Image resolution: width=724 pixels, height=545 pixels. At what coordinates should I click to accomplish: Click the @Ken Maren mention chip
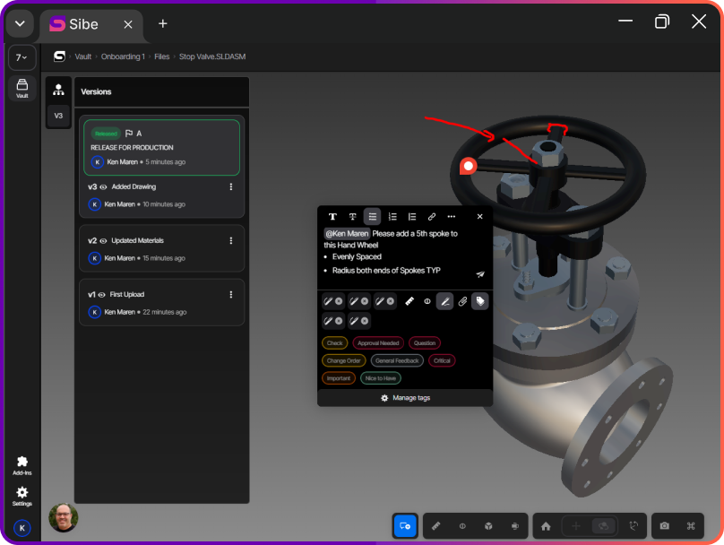[347, 234]
